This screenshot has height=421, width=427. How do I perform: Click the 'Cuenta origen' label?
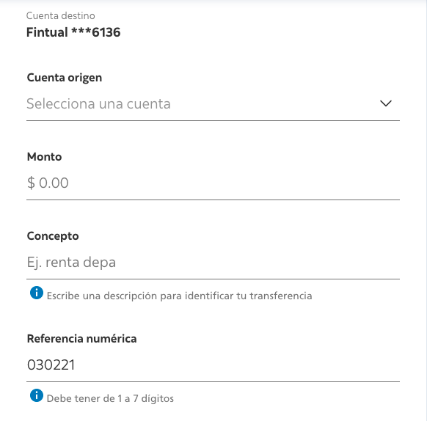pyautogui.click(x=65, y=78)
